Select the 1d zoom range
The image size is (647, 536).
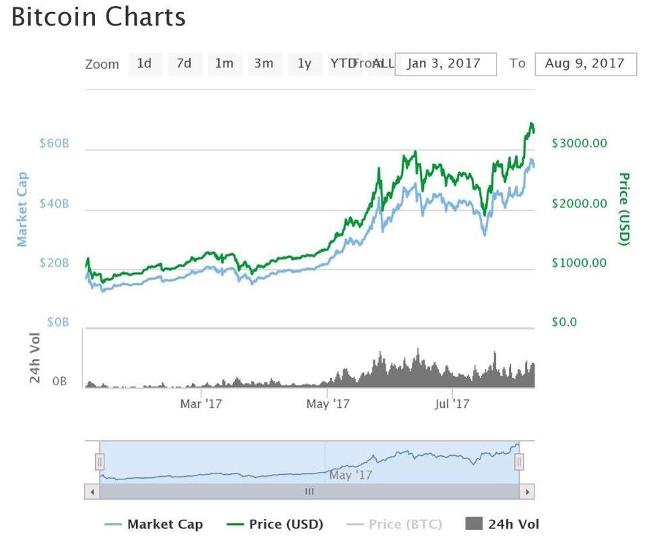pos(145,64)
